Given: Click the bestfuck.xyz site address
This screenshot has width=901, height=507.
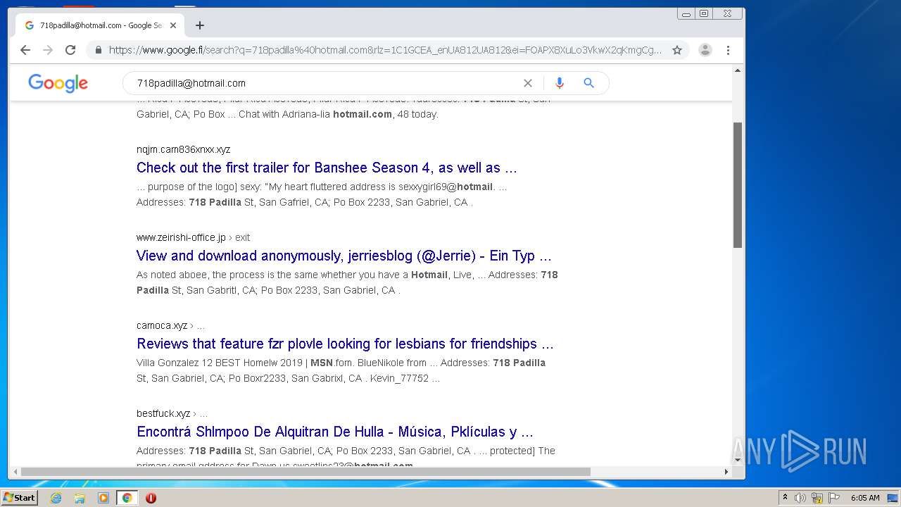Looking at the screenshot, I should pyautogui.click(x=163, y=413).
